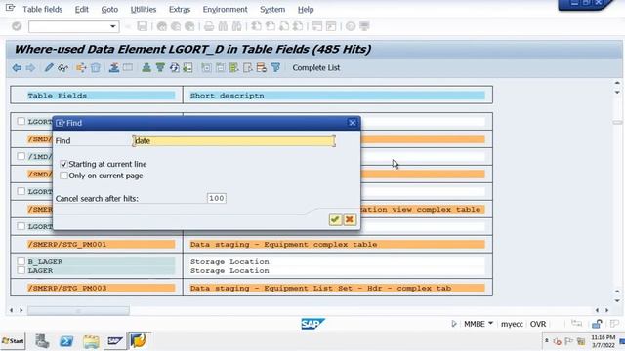Tick the B_LAGER row checkbox

[x=21, y=261]
